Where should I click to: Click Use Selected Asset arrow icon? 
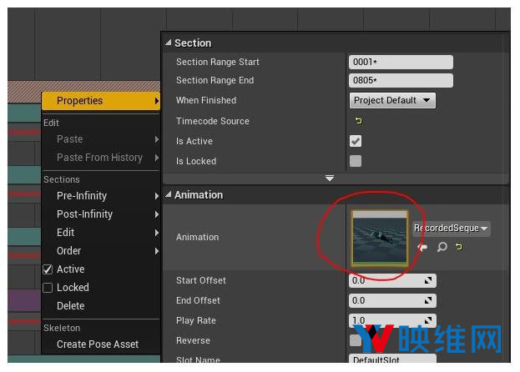click(x=422, y=247)
